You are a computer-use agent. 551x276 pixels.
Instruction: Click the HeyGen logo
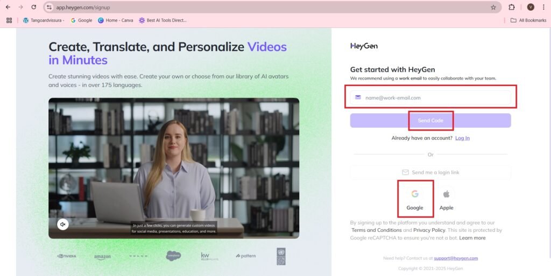[364, 46]
